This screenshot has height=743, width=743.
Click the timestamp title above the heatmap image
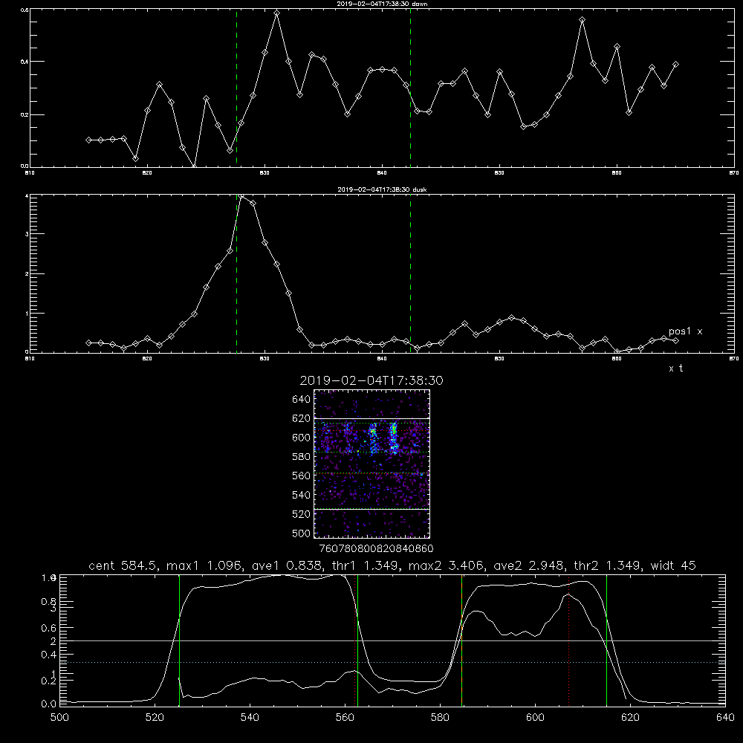371,380
